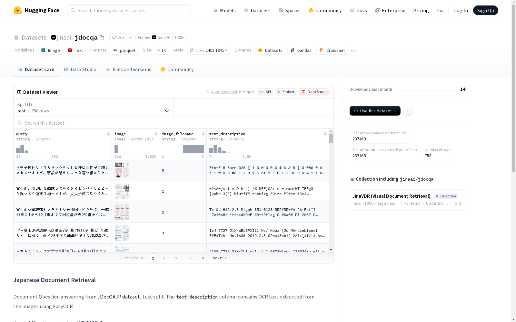
Task: Click the jinaai organization avatar icon
Action: [54, 37]
